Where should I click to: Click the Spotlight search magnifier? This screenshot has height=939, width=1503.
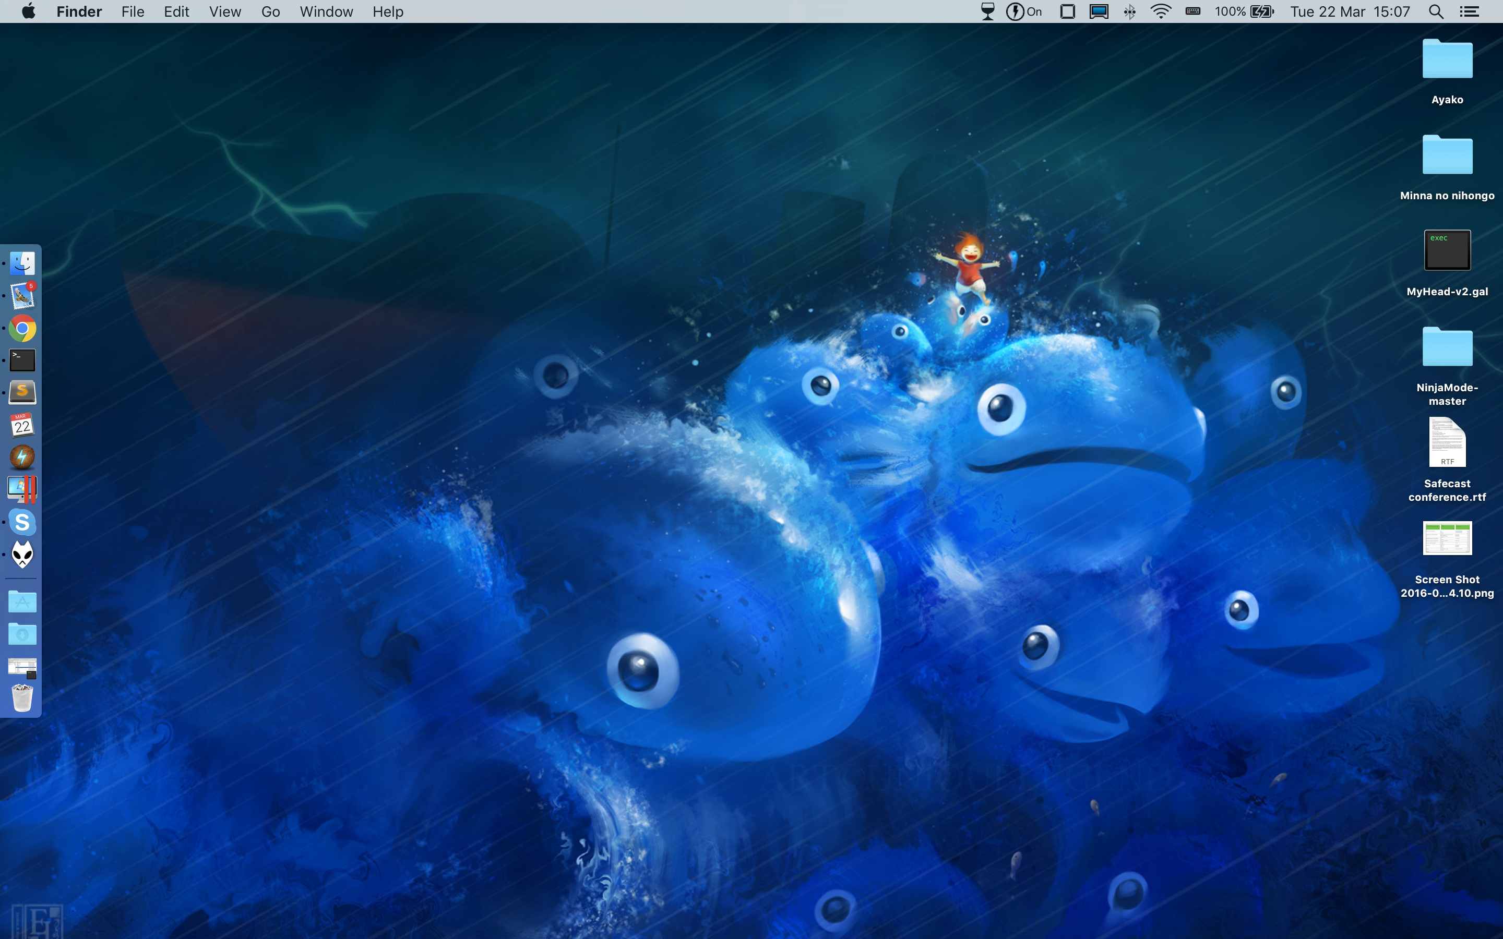[1436, 12]
